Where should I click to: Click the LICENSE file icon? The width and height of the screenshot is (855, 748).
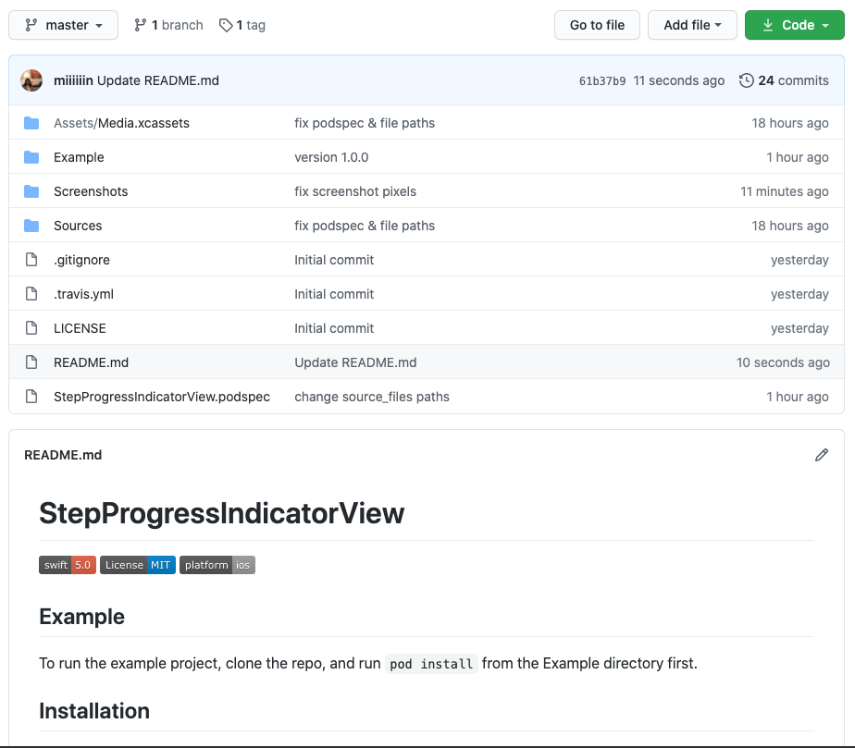click(x=31, y=328)
